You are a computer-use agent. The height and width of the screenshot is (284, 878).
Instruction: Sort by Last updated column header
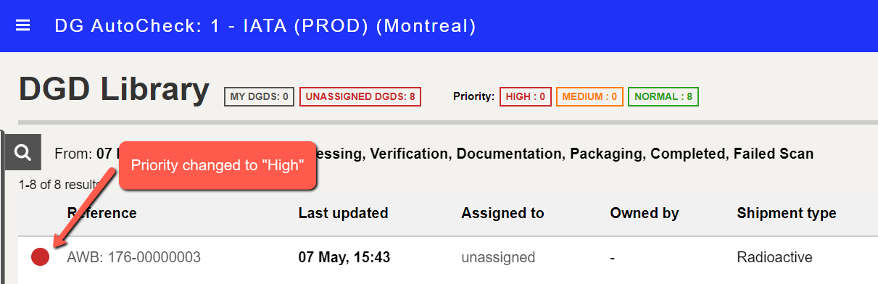click(343, 213)
